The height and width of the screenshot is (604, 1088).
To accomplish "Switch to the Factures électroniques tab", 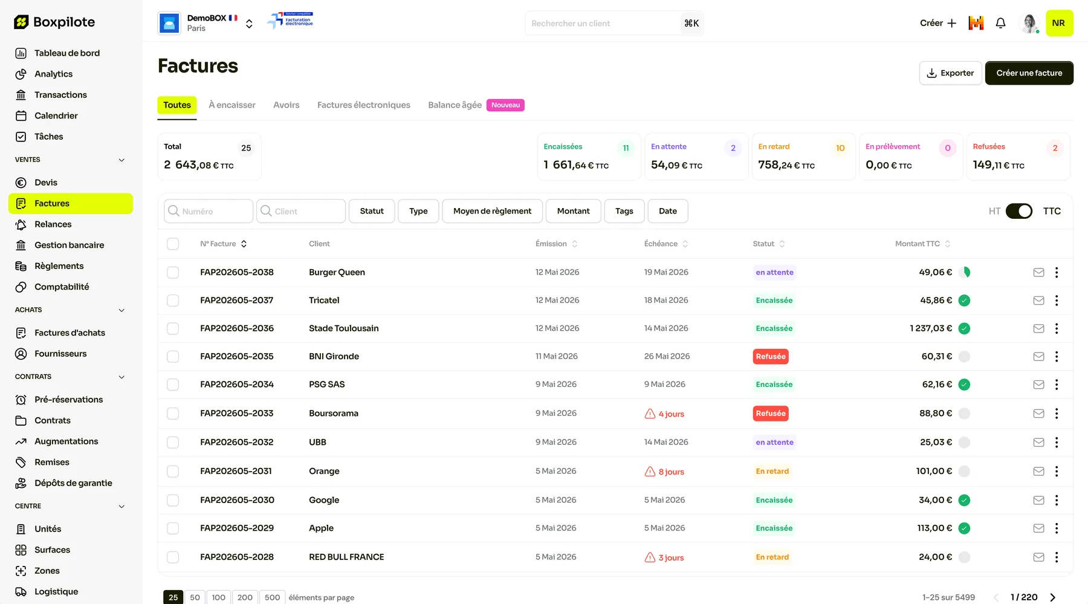I will (364, 105).
